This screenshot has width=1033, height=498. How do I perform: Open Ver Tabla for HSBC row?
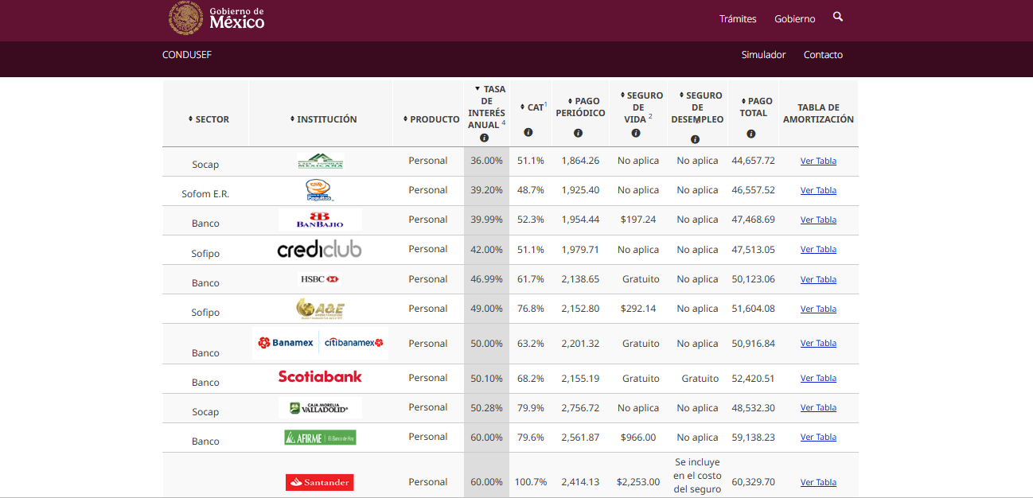[818, 279]
